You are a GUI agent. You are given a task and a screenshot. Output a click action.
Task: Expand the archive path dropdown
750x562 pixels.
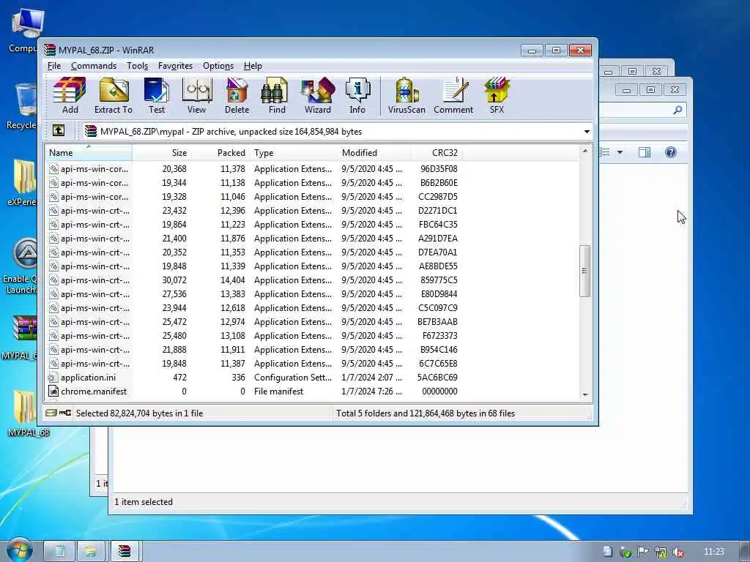coord(587,132)
